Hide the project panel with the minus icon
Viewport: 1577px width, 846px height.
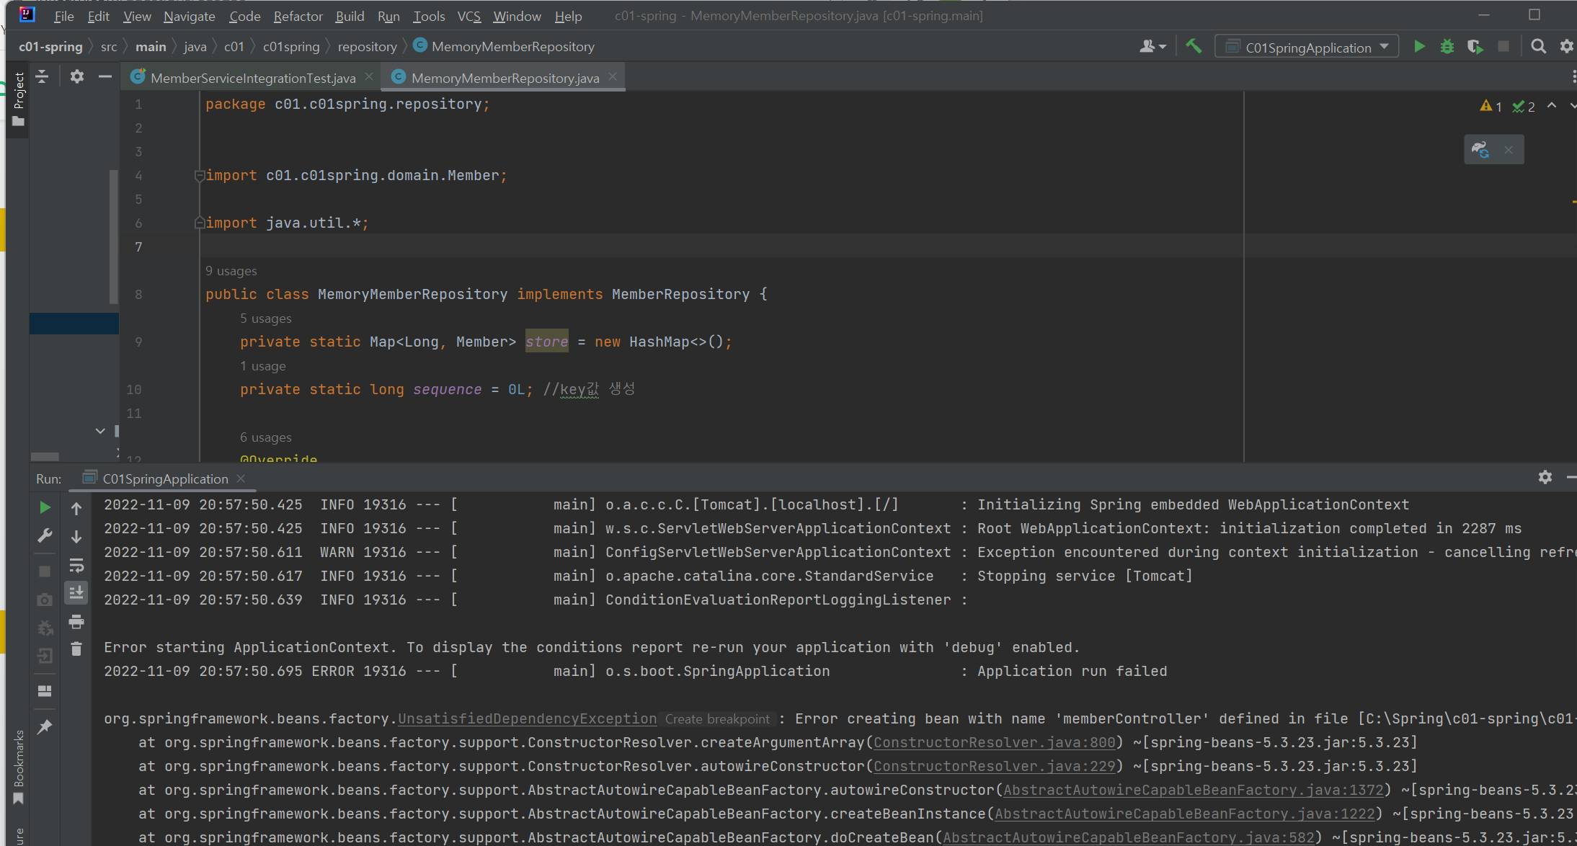pyautogui.click(x=105, y=76)
